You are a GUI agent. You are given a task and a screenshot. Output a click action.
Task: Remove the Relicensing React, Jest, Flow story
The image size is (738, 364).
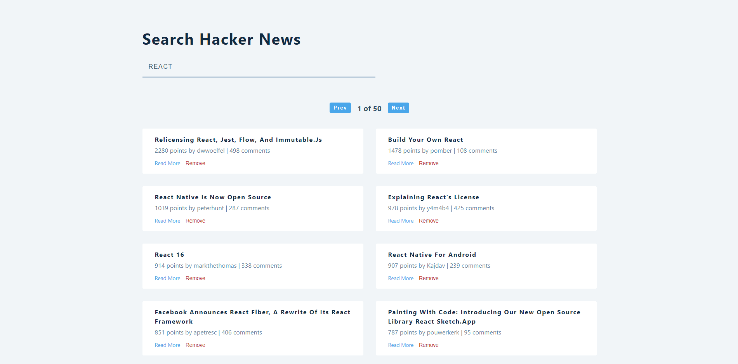click(195, 164)
